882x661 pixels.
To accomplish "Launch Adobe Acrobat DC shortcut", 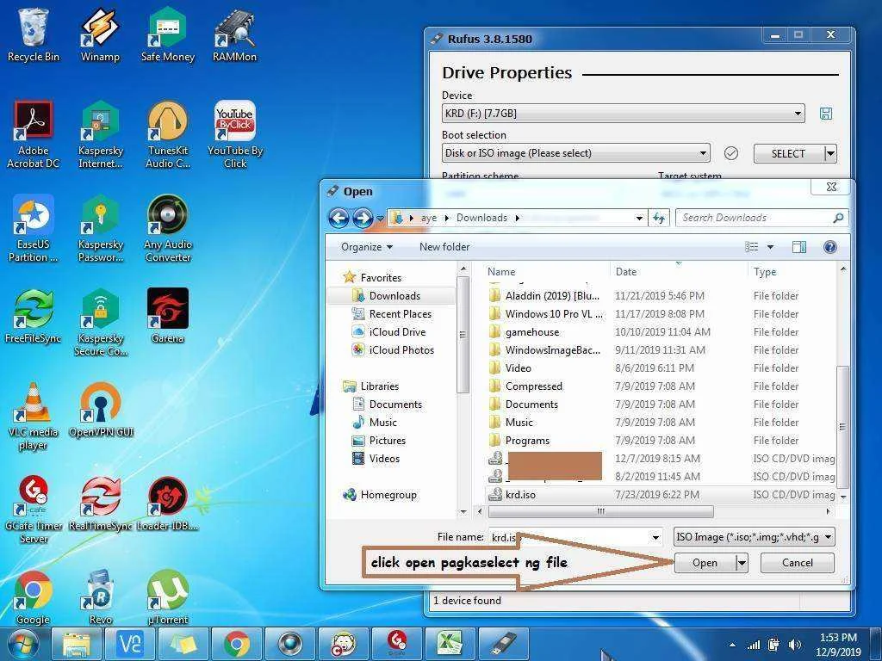I will 34,135.
